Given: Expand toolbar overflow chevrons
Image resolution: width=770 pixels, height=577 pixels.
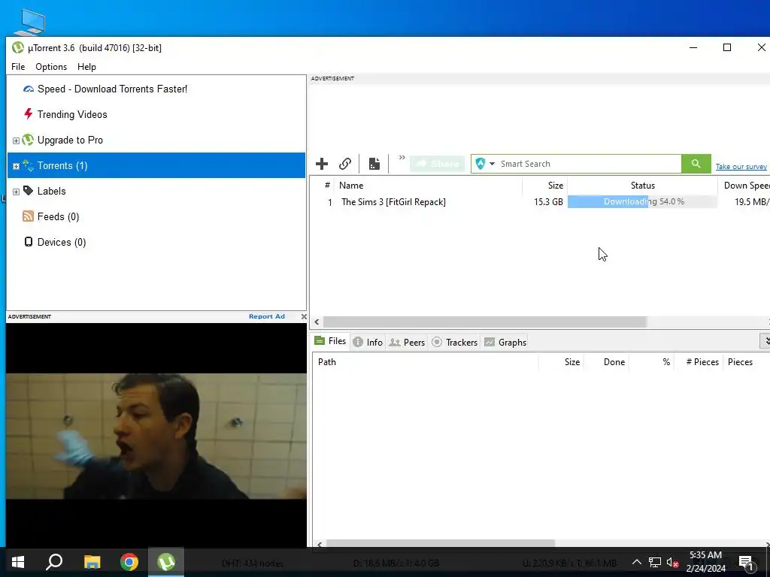Looking at the screenshot, I should coord(402,158).
